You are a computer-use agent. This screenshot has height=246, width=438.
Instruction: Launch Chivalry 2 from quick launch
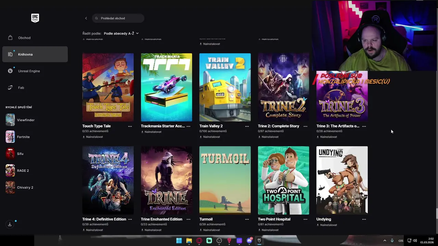20,187
